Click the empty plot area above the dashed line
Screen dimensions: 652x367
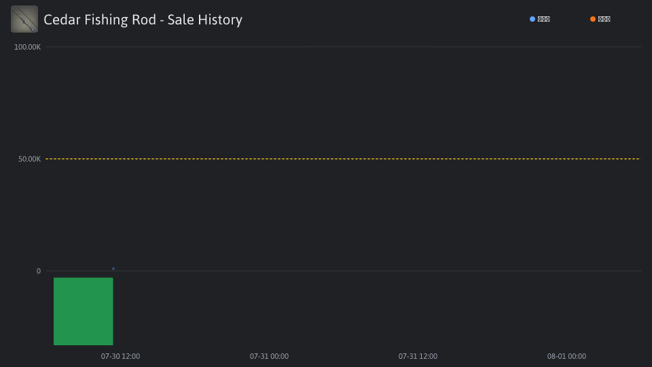tap(343, 103)
